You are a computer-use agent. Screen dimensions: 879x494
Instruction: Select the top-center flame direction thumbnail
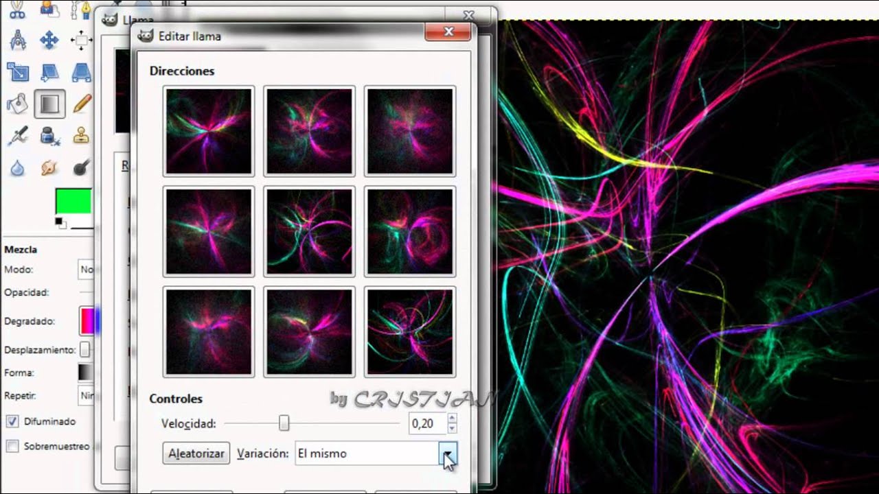[310, 131]
